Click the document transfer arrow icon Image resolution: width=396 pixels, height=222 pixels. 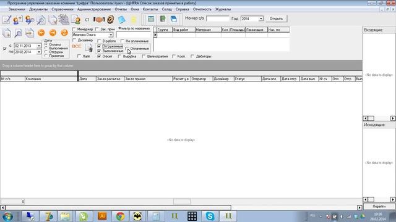click(x=30, y=33)
